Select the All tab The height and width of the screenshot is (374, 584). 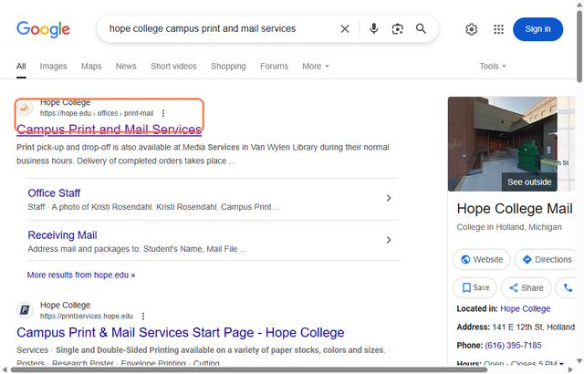tap(21, 67)
